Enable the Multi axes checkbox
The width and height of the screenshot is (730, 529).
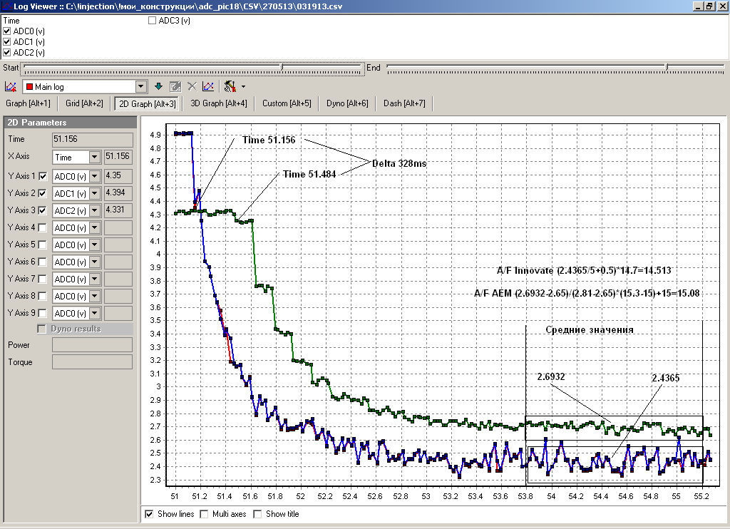pyautogui.click(x=205, y=514)
